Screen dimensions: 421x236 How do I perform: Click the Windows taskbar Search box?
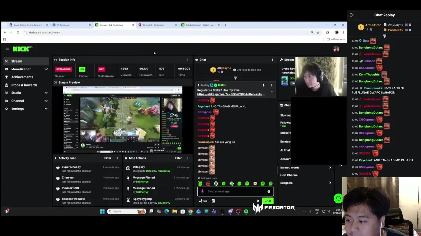tap(127, 211)
